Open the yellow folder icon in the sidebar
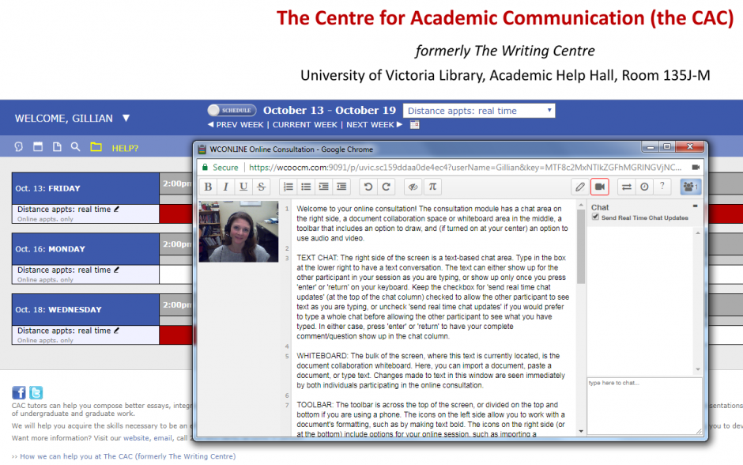743x465 pixels. click(x=96, y=146)
